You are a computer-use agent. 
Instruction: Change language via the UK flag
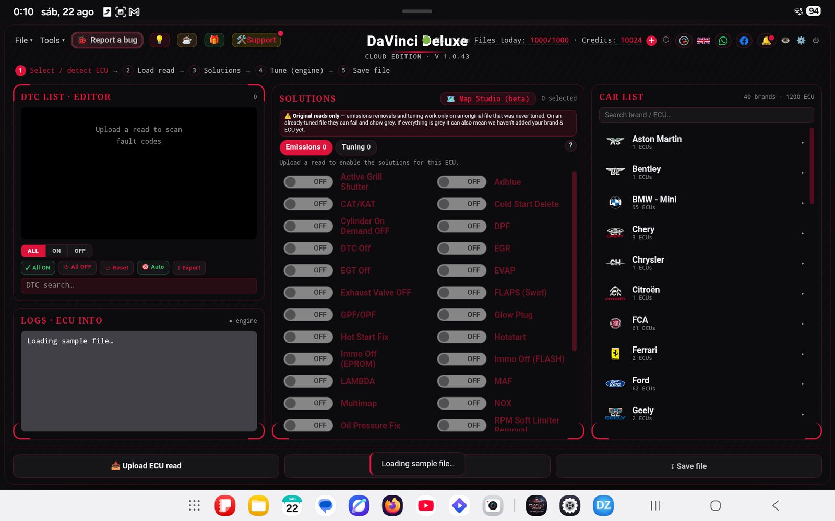[703, 41]
